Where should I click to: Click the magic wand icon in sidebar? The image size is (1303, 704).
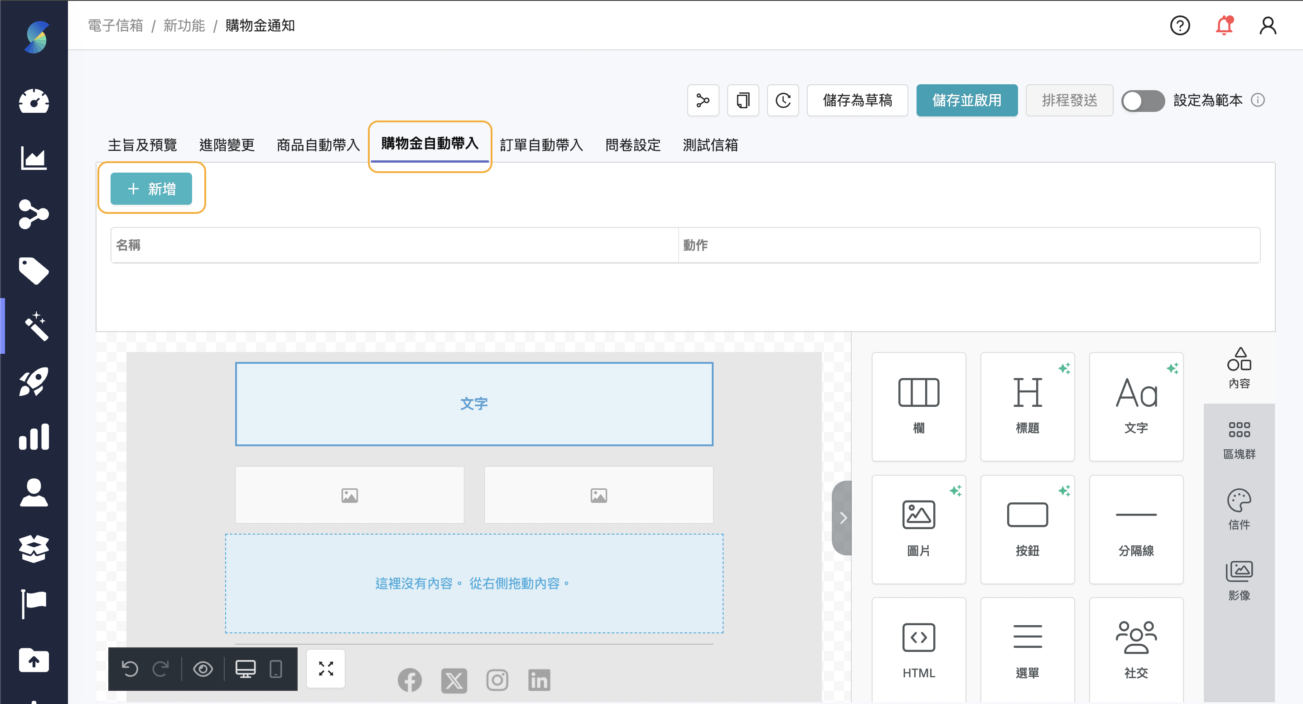pos(34,325)
